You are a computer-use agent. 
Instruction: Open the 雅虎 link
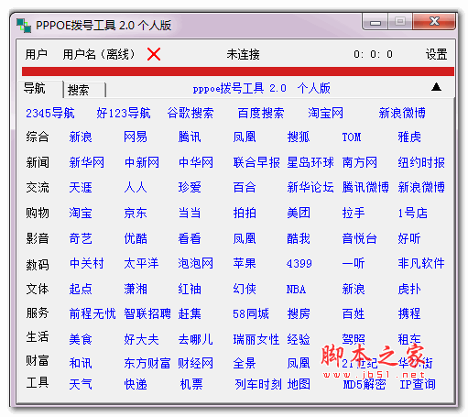click(409, 137)
